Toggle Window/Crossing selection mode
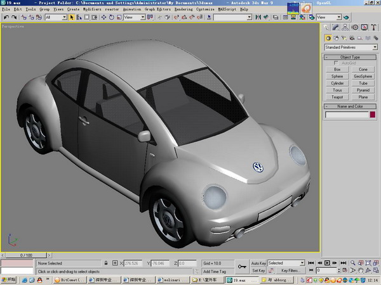Image resolution: width=381 pixels, height=285 pixels. 94,18
